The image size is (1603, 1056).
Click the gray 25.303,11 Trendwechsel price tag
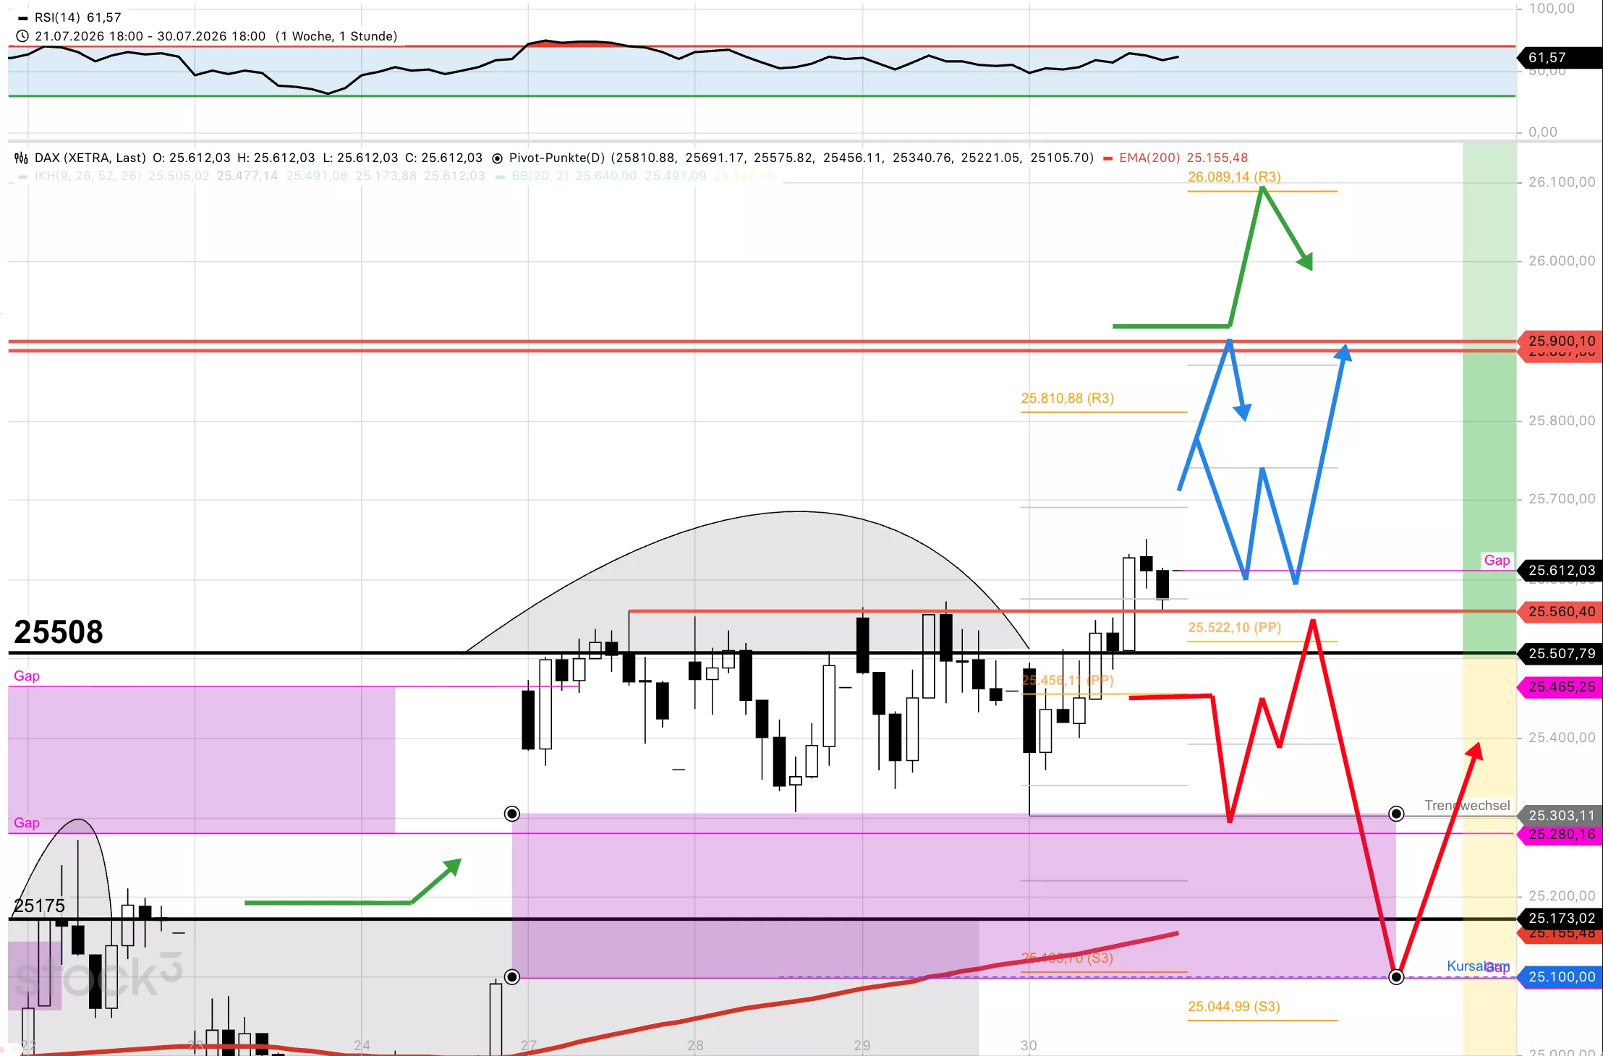tap(1560, 815)
